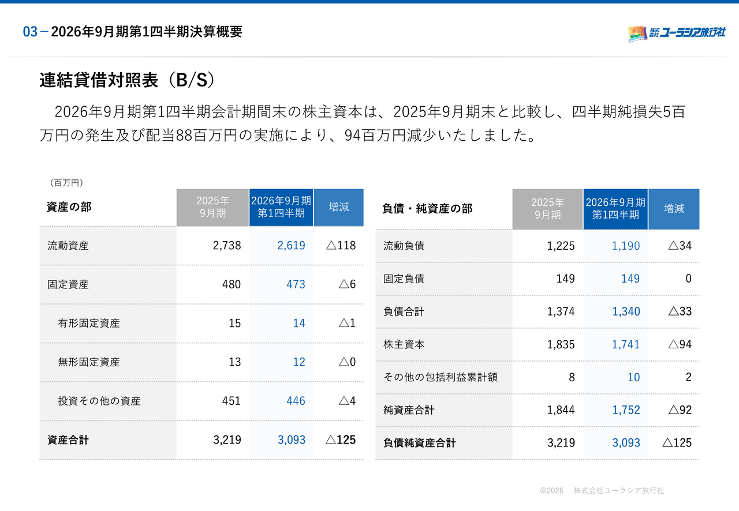739x511 pixels.
Task: Click 増減 column header in liabilities table
Action: tap(674, 209)
